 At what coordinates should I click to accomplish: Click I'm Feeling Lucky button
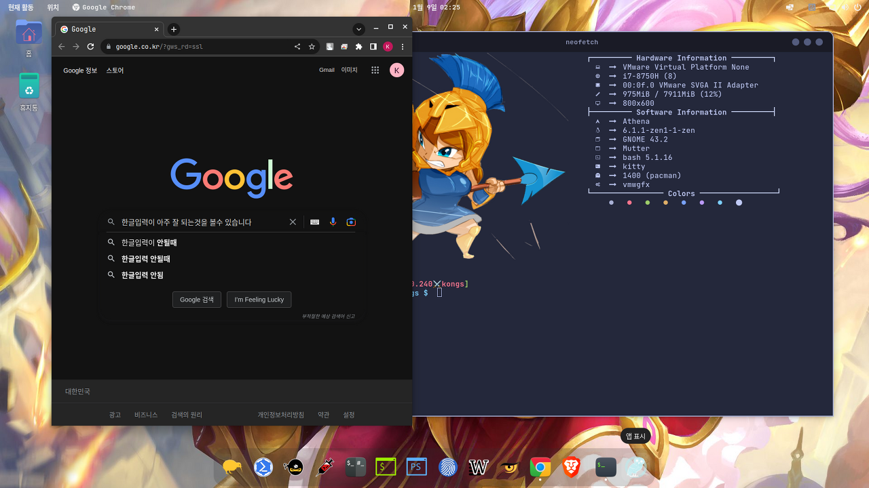(259, 300)
